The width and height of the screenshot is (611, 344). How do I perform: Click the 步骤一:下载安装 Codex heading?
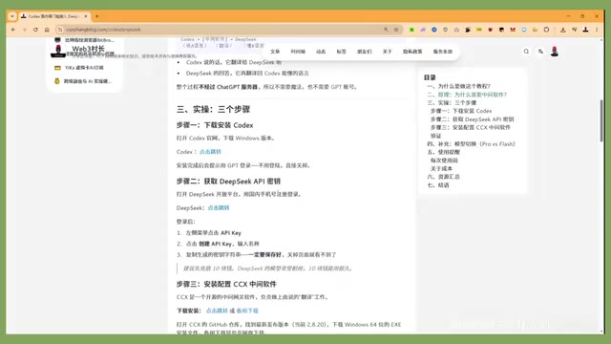pyautogui.click(x=215, y=125)
